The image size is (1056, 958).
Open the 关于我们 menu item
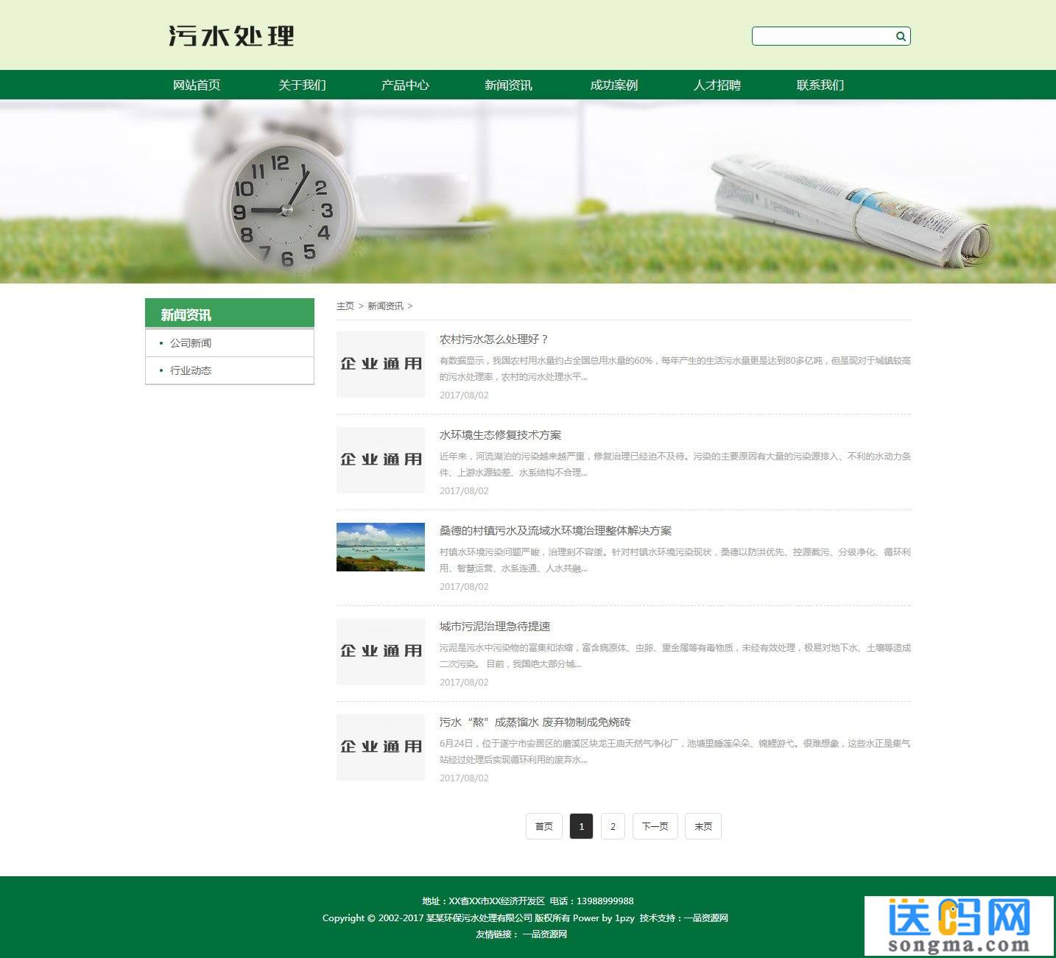pos(301,85)
